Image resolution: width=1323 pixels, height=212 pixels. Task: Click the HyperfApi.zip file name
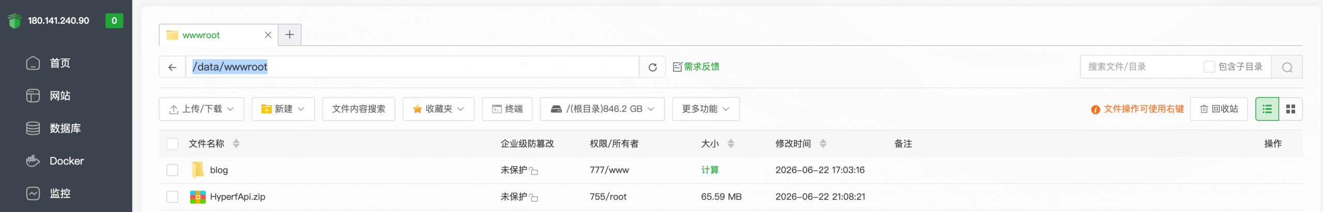coord(238,197)
